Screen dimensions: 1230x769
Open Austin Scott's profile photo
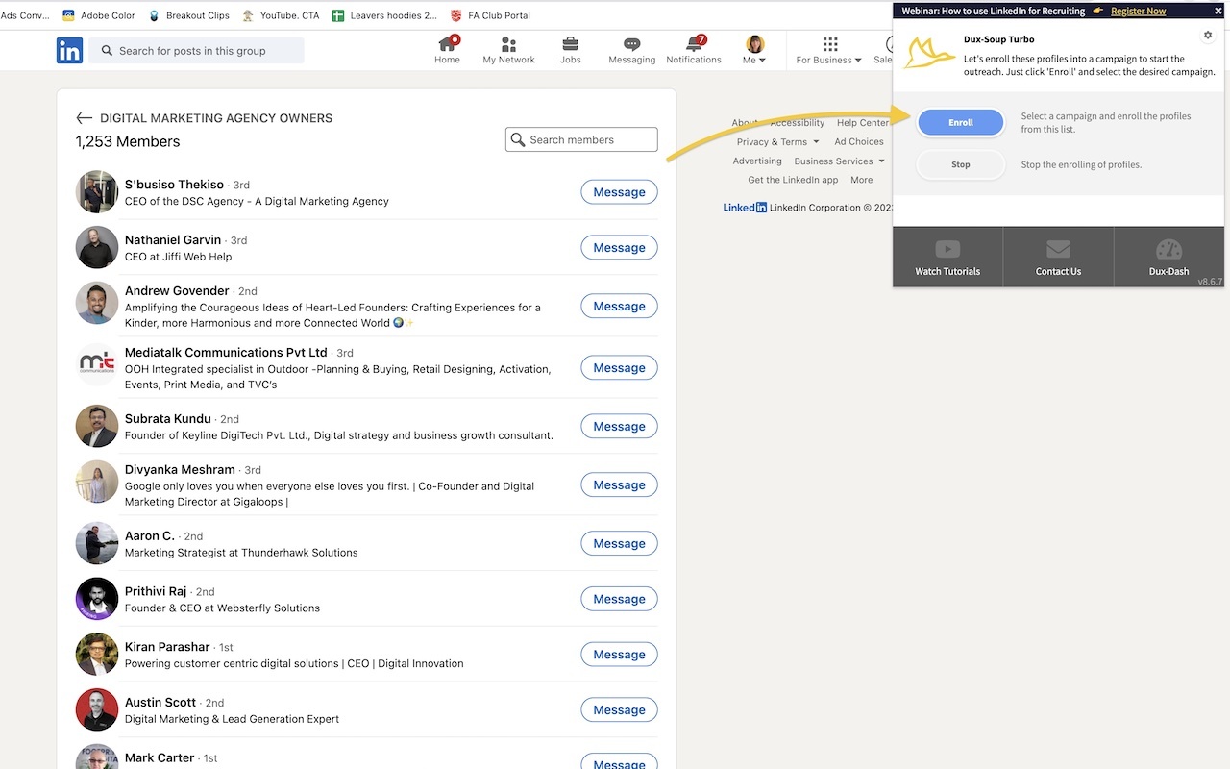pyautogui.click(x=97, y=710)
